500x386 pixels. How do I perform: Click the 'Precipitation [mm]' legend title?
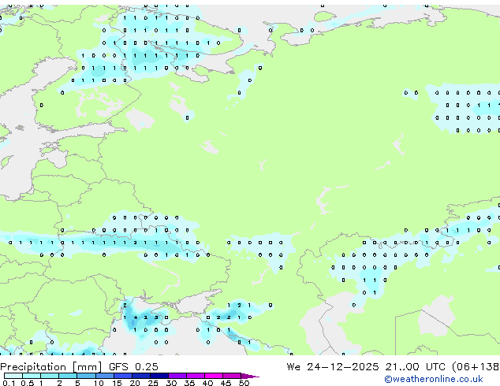tap(51, 367)
